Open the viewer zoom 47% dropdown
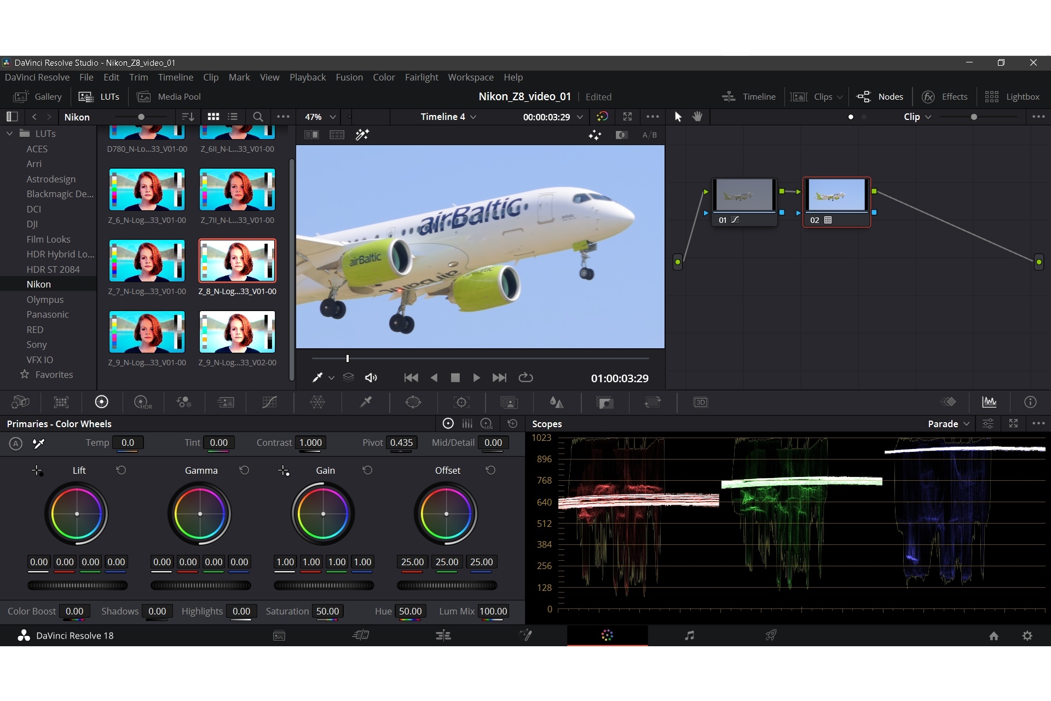Viewport: 1051px width, 701px height. [320, 117]
